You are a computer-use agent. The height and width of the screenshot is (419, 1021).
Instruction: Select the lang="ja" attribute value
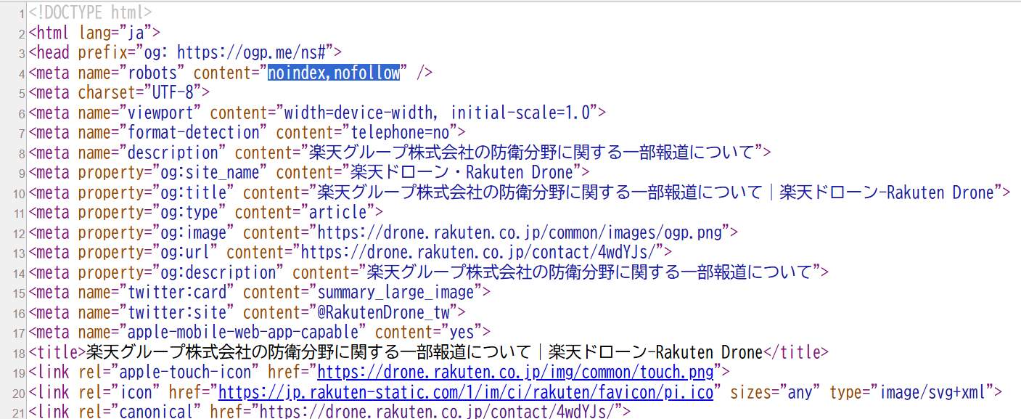click(x=136, y=33)
